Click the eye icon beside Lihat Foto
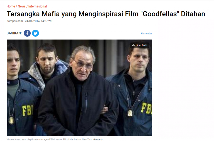214x141 pixels. [133, 45]
